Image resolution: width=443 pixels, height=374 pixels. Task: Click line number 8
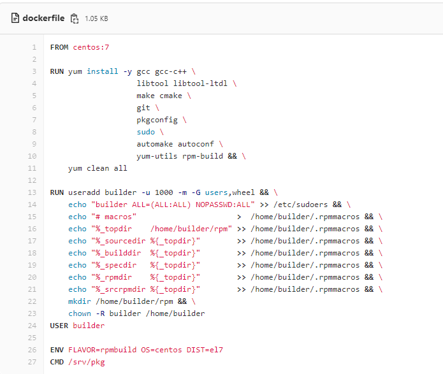[34, 132]
